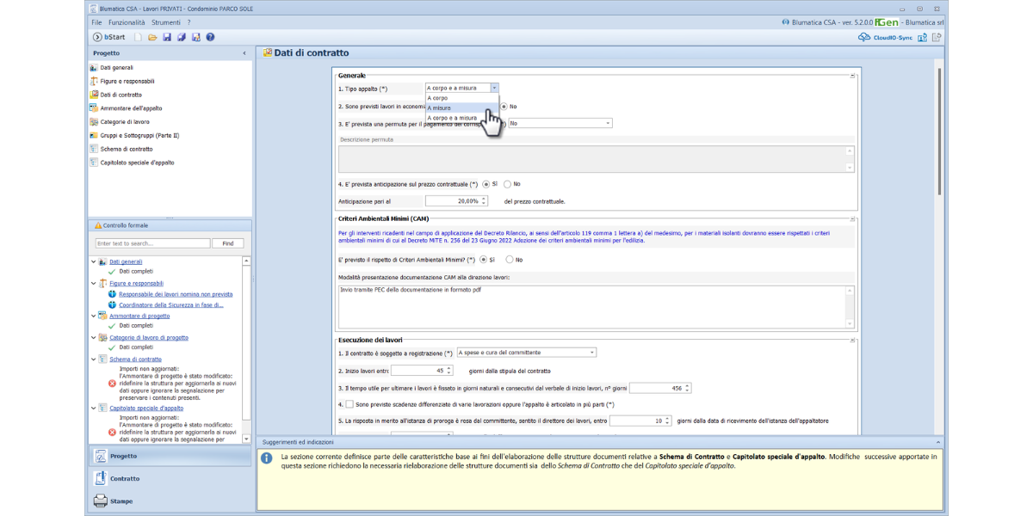Open Figure e responsabili in Progetto panel

click(x=127, y=81)
